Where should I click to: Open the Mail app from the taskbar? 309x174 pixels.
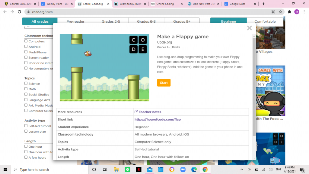pos(150,169)
